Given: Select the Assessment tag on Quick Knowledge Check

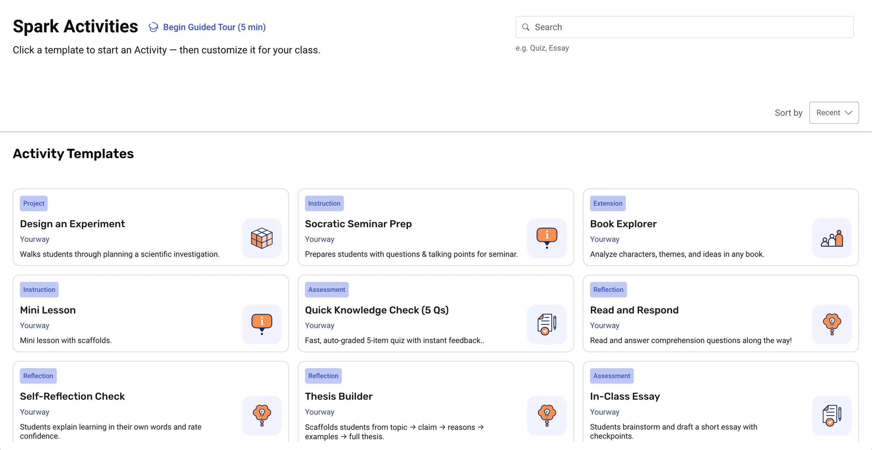Looking at the screenshot, I should coord(326,290).
